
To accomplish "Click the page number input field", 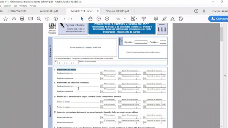I will coord(65,19).
